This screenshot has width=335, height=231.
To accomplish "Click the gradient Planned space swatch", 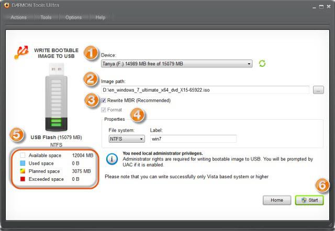I will point(23,171).
